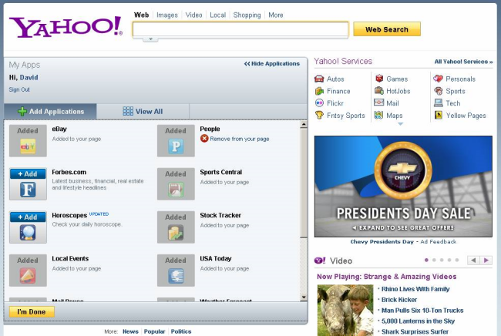Click the red remove icon for People
The image size is (501, 336).
[204, 139]
